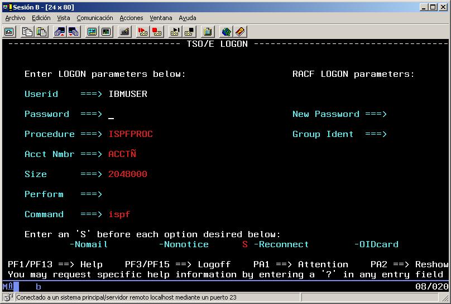The width and height of the screenshot is (451, 304).
Task: Click the 'PA2 ==> Reshow' text
Action: [410, 264]
